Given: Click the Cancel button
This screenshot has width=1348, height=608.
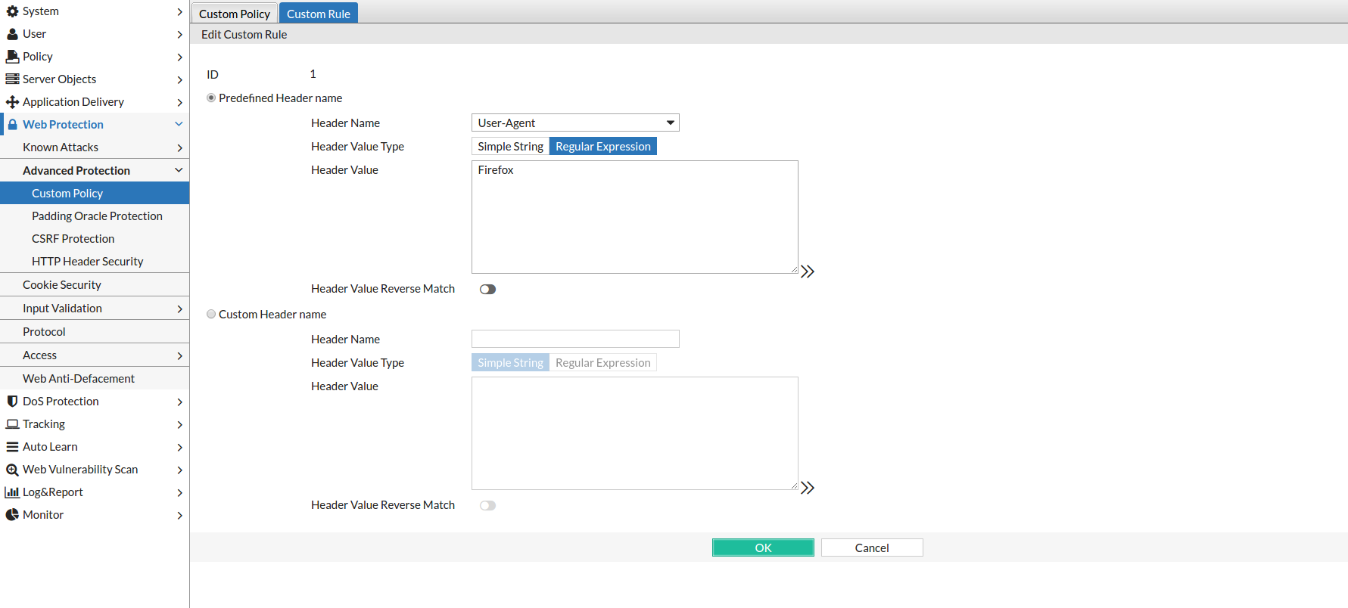Looking at the screenshot, I should (872, 548).
